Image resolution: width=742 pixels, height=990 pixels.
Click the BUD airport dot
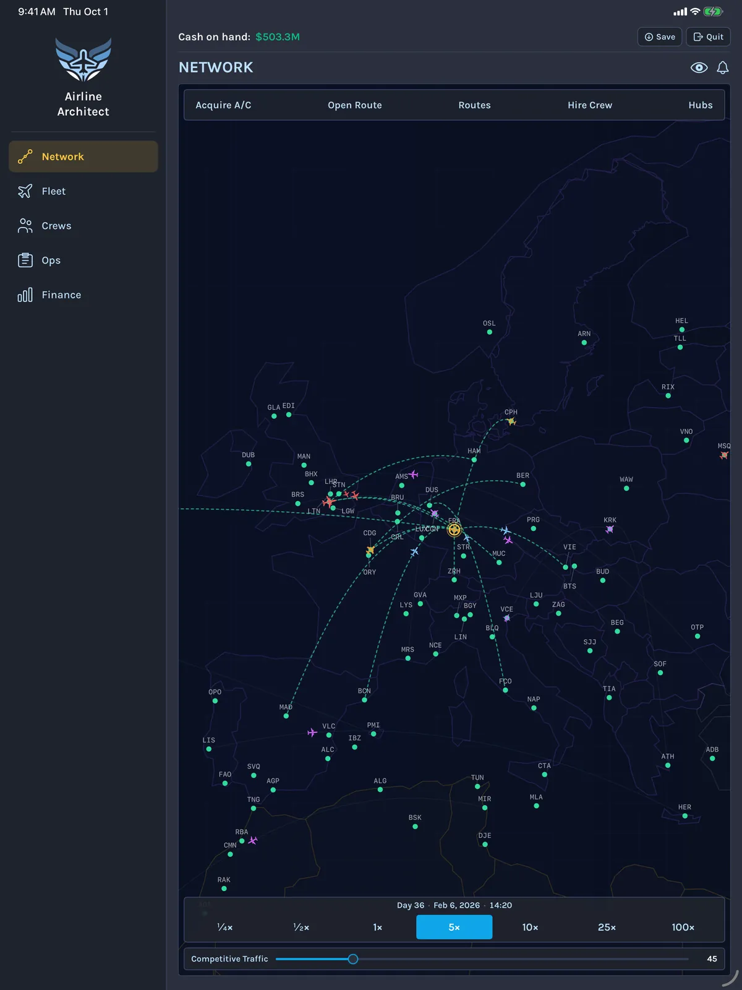603,580
